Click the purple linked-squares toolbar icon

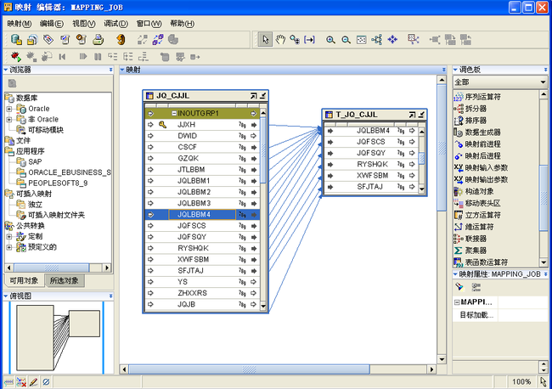(x=158, y=39)
